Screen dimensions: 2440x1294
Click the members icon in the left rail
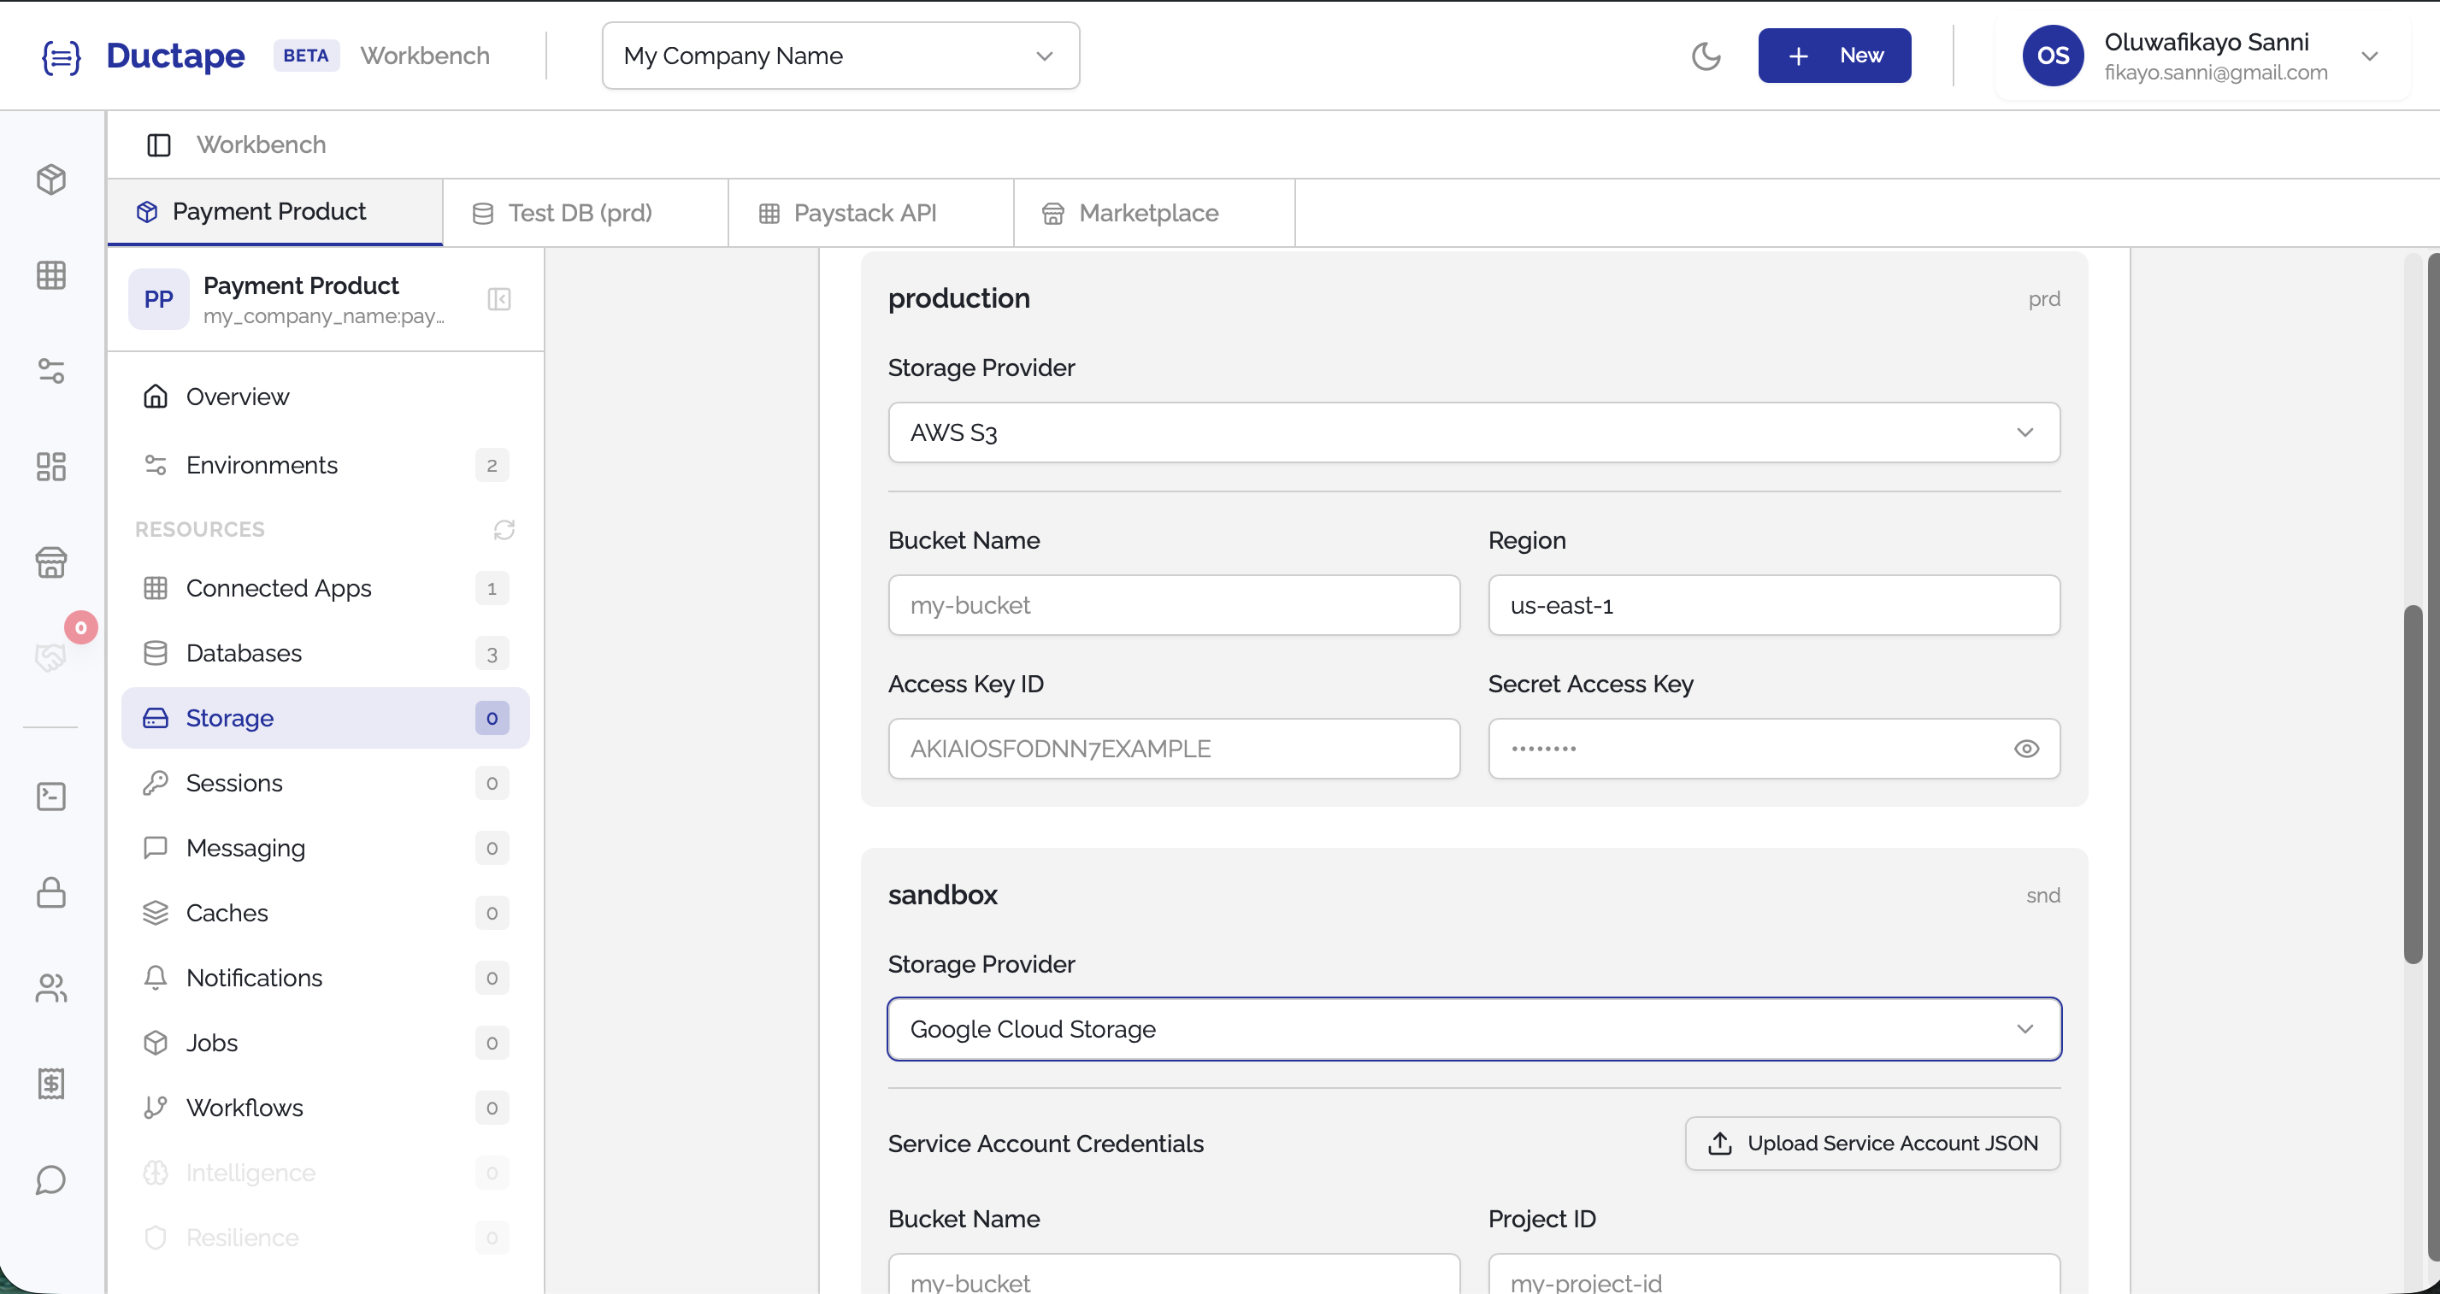pyautogui.click(x=50, y=988)
